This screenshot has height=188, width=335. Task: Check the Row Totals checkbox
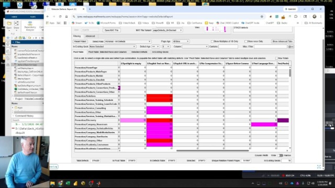click(x=277, y=58)
